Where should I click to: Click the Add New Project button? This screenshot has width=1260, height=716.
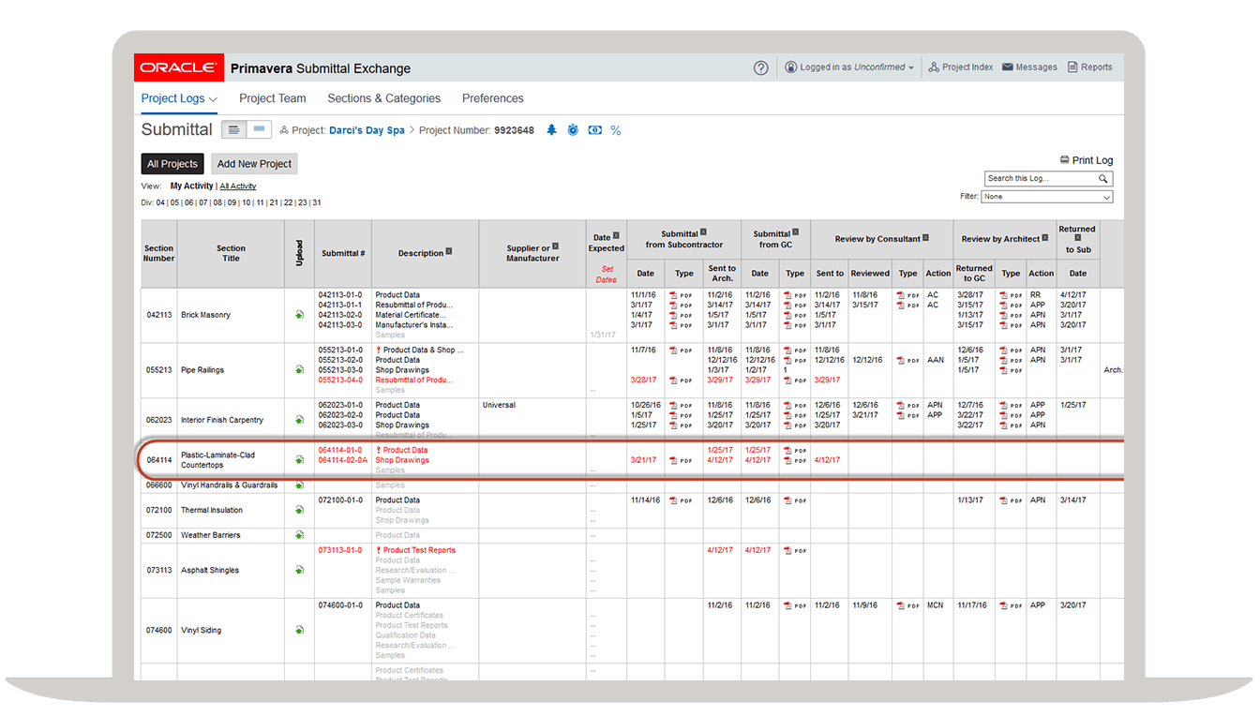[x=254, y=163]
